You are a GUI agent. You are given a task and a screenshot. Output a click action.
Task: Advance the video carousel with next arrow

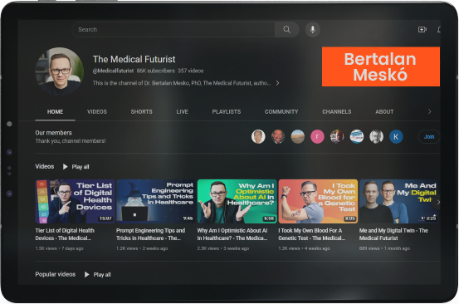tap(438, 202)
